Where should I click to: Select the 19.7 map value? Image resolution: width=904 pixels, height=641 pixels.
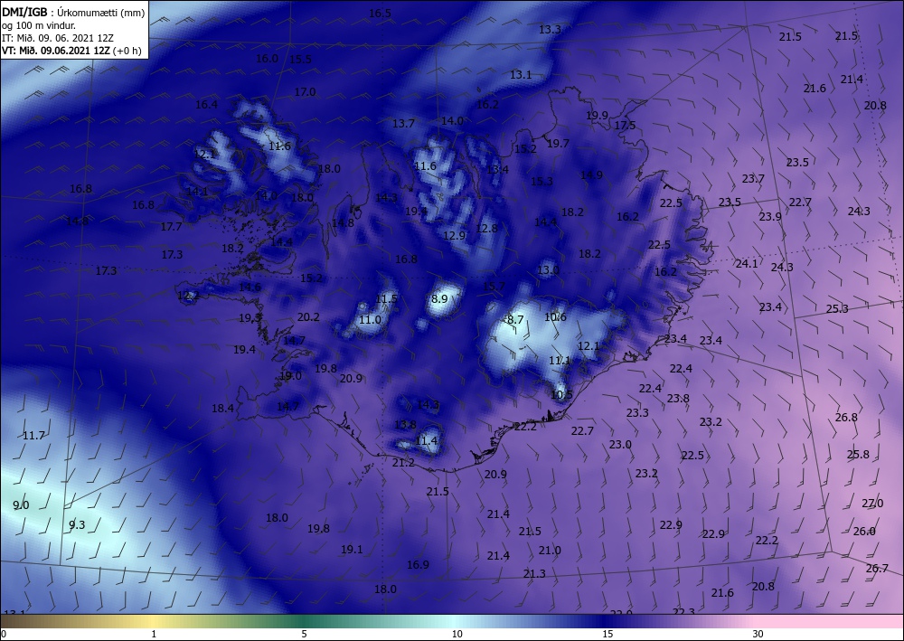click(558, 144)
